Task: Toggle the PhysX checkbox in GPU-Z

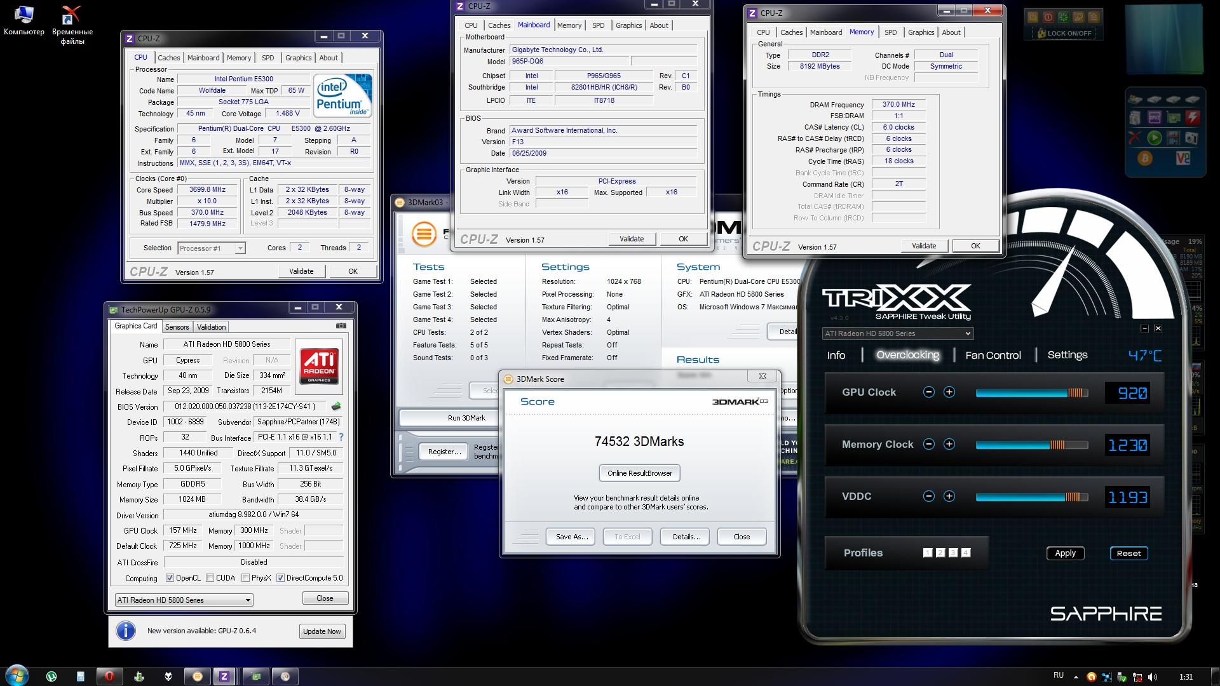Action: (245, 578)
